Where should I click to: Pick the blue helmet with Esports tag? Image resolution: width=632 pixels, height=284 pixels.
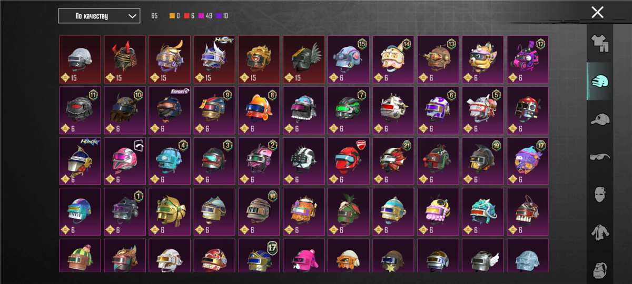tap(170, 110)
